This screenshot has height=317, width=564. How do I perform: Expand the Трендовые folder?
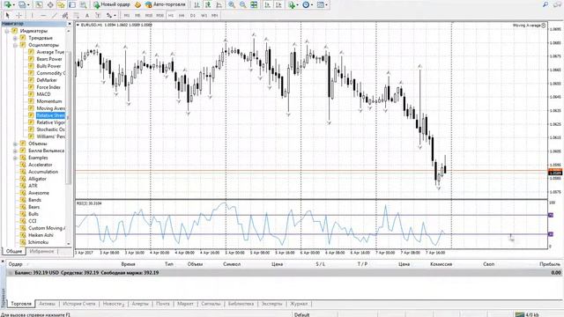coord(15,38)
